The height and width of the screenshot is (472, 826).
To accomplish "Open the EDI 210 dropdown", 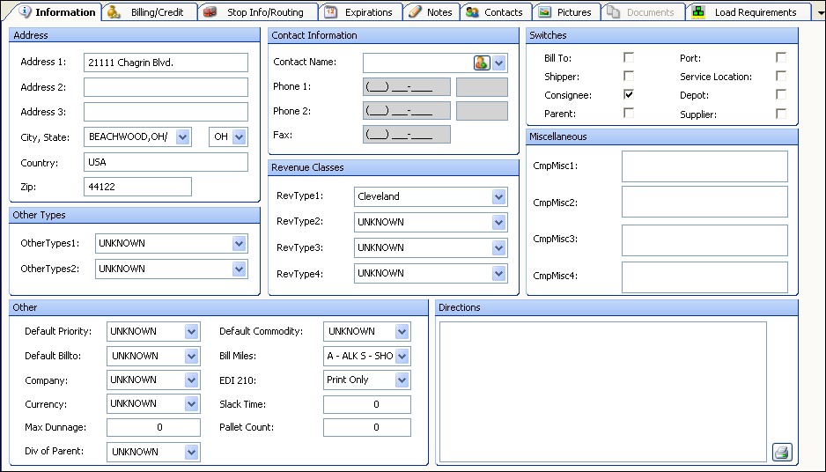I will click(x=402, y=380).
